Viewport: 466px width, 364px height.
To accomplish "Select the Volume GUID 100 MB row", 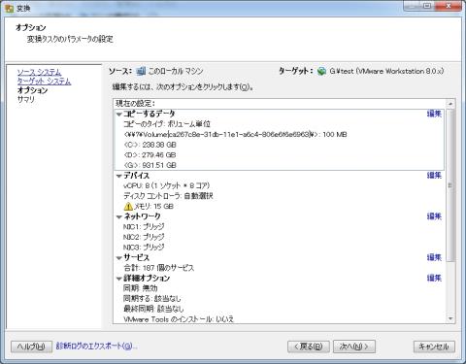I will pyautogui.click(x=235, y=134).
